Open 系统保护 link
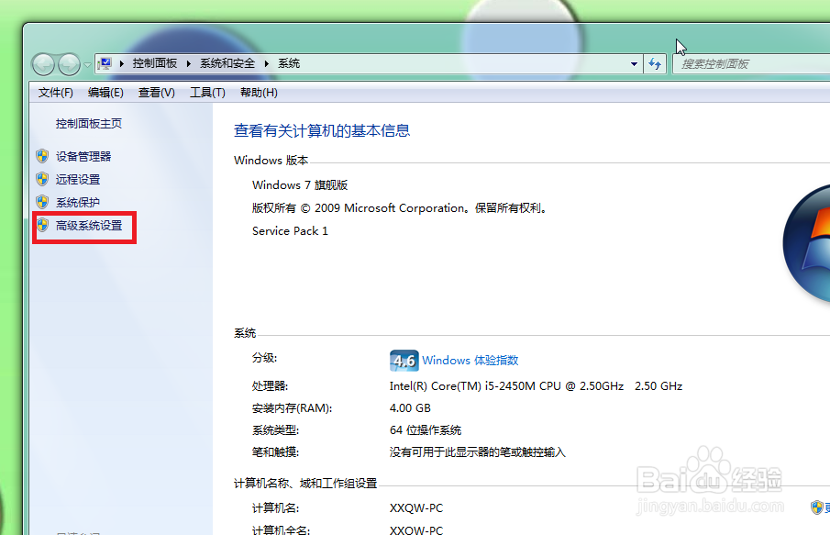Viewport: 830px width, 535px height. pyautogui.click(x=78, y=203)
